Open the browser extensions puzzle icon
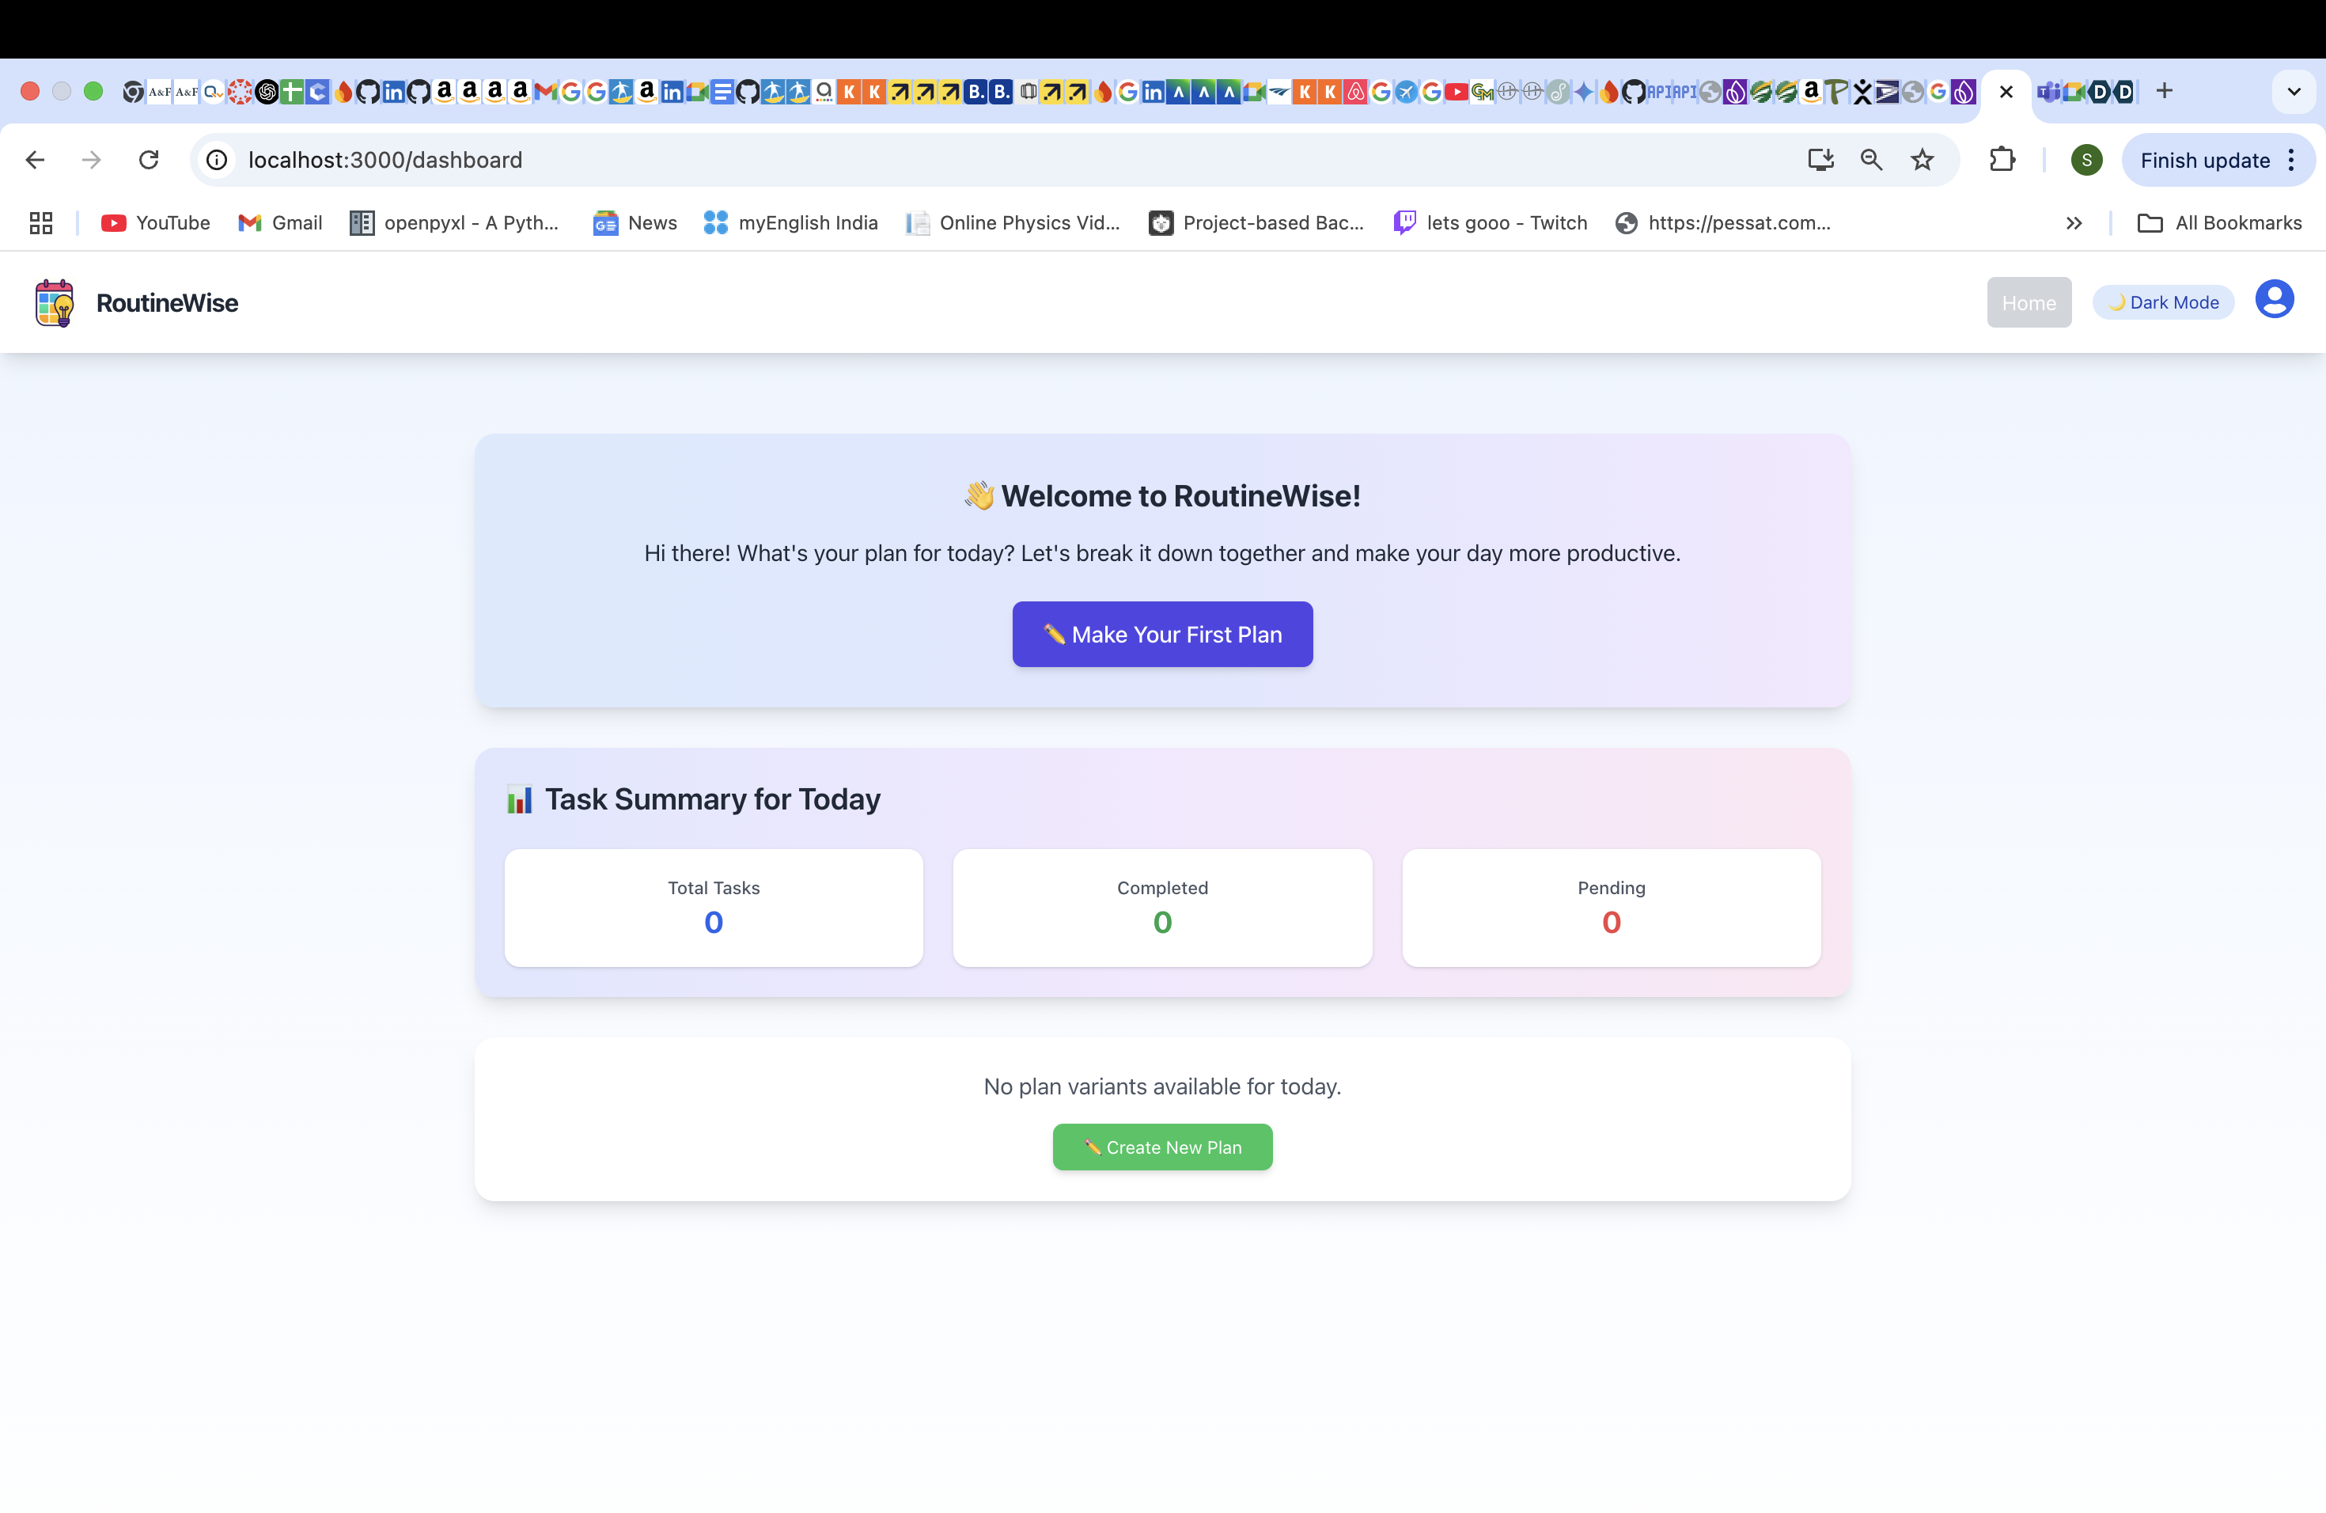Image resolution: width=2326 pixels, height=1513 pixels. tap(2002, 161)
